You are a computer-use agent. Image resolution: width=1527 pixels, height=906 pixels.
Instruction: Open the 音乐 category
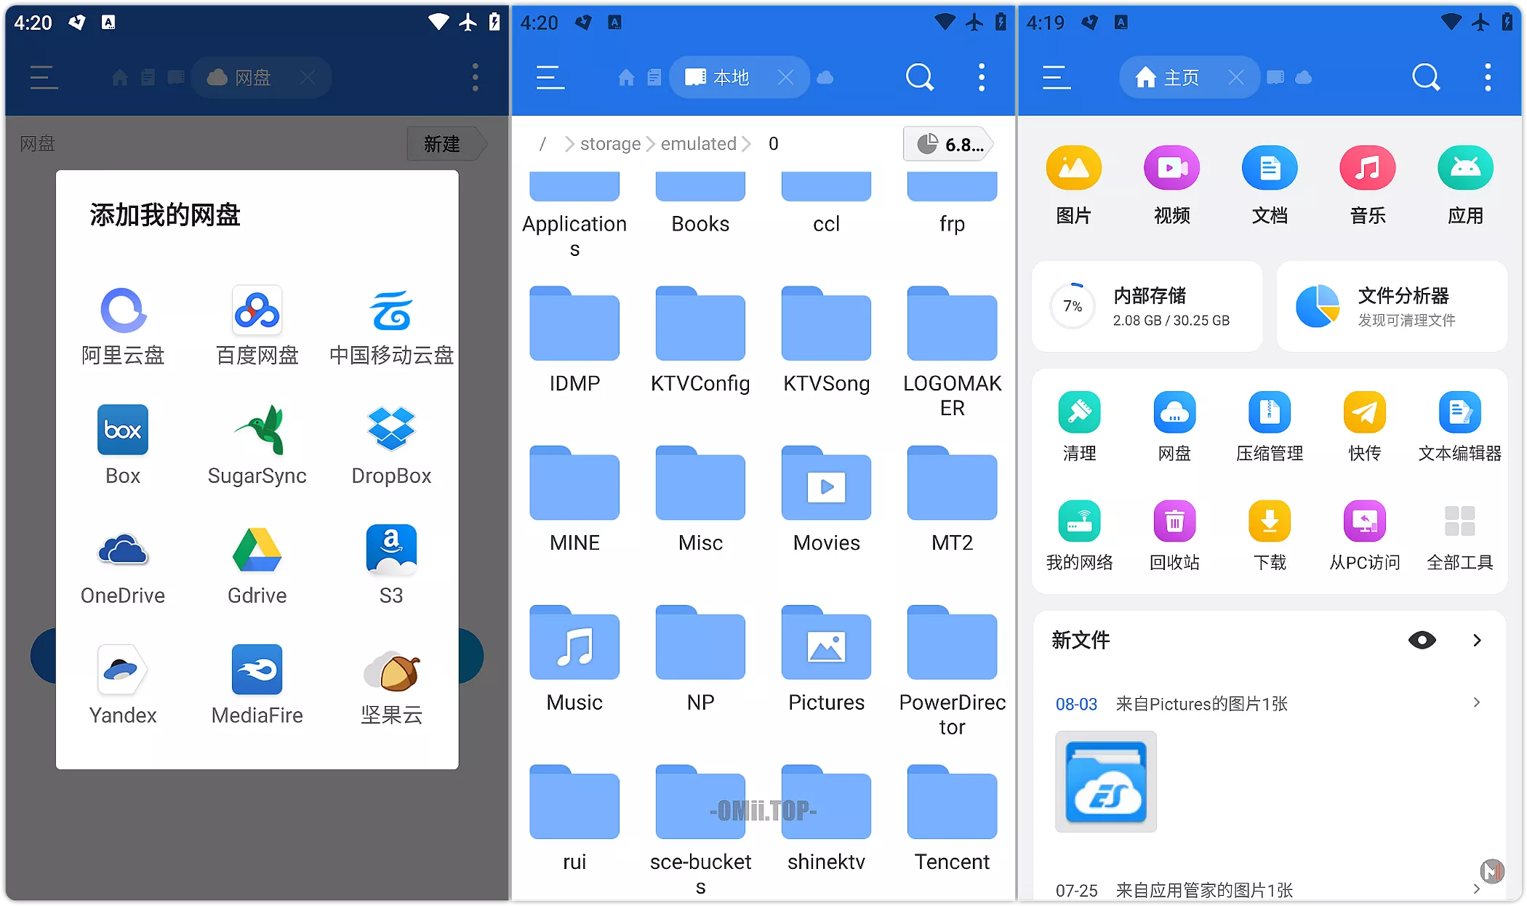click(1368, 185)
